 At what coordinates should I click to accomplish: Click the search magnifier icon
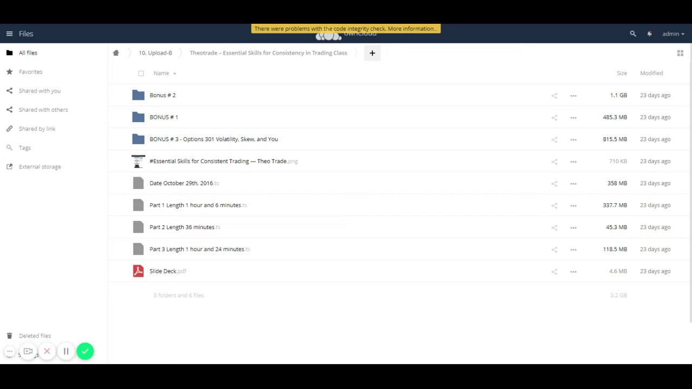pyautogui.click(x=633, y=33)
